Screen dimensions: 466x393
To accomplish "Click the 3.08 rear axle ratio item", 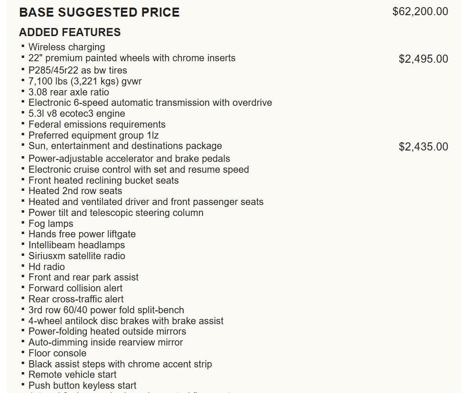I will click(69, 92).
